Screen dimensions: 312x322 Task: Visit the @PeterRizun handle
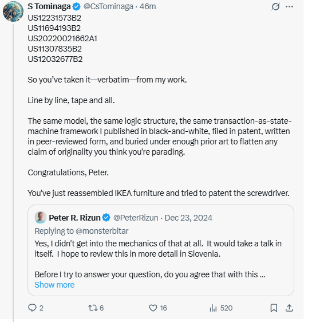click(136, 218)
